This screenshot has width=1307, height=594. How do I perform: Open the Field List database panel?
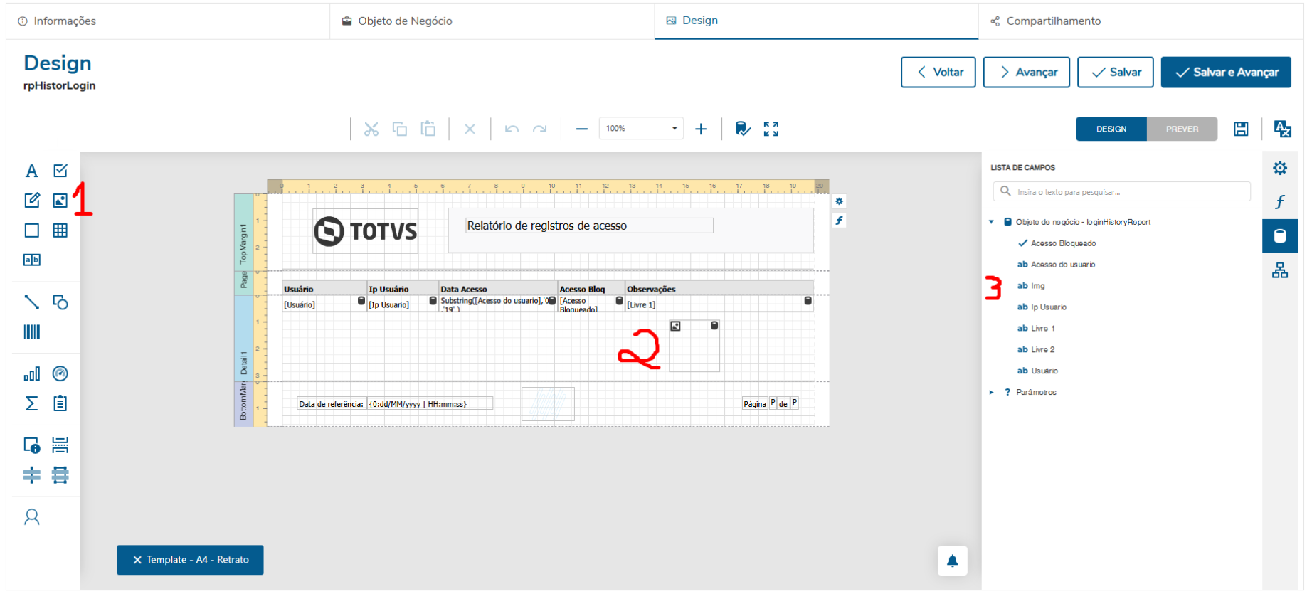click(1280, 236)
